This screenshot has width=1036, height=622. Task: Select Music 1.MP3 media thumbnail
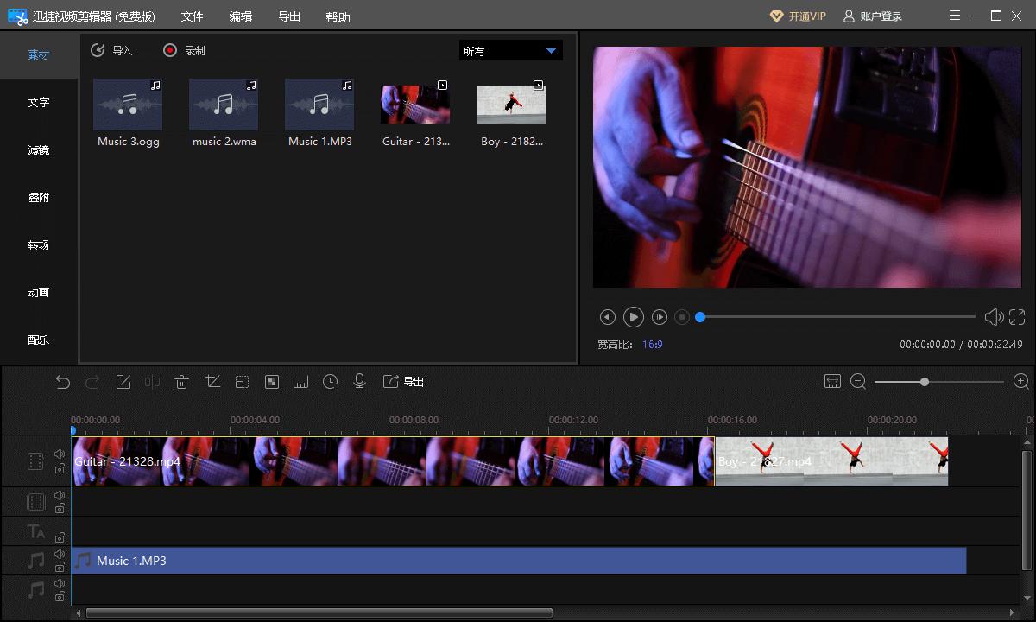[x=319, y=105]
